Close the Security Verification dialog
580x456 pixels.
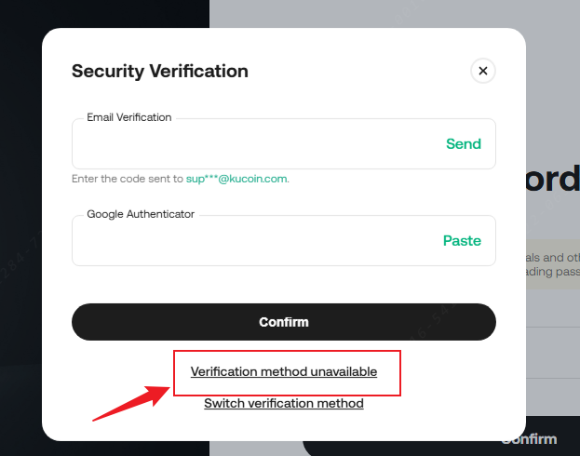pyautogui.click(x=482, y=70)
